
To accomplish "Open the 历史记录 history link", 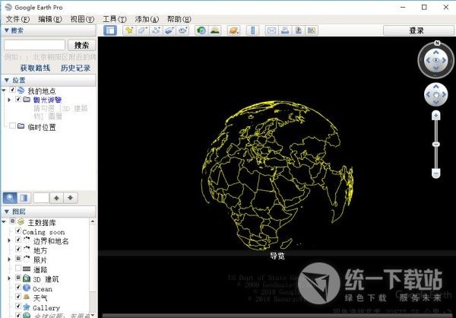I will coord(75,68).
